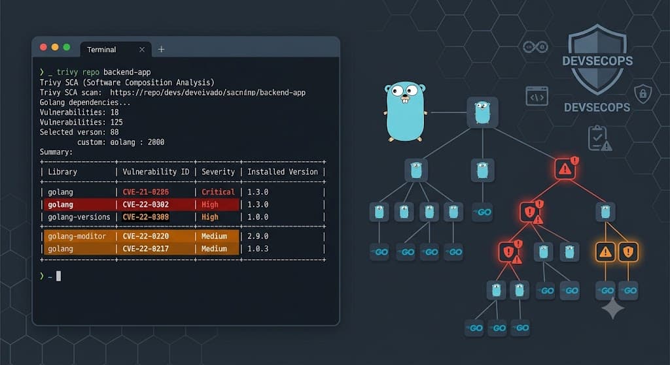The height and width of the screenshot is (365, 670).
Task: Open the https://repo/devs backend-app URL
Action: point(207,92)
